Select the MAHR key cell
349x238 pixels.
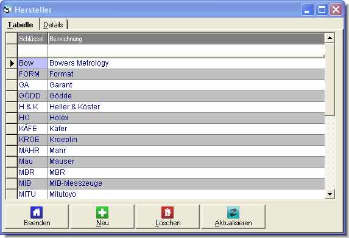[32, 151]
